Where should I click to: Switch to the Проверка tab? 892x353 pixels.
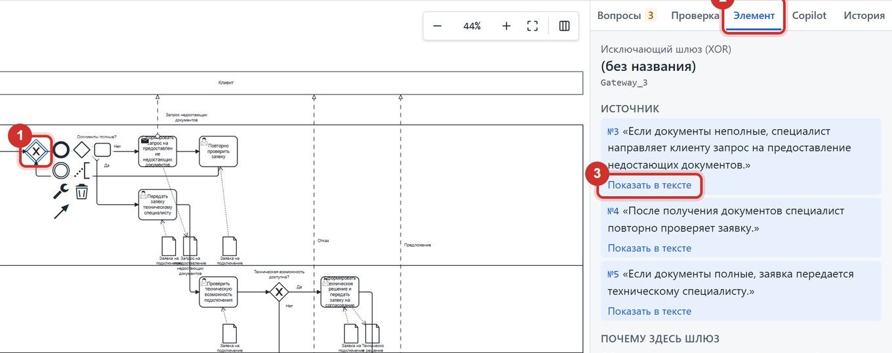695,15
